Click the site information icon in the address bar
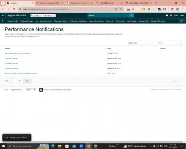This screenshot has height=149, width=186. (x=20, y=9)
